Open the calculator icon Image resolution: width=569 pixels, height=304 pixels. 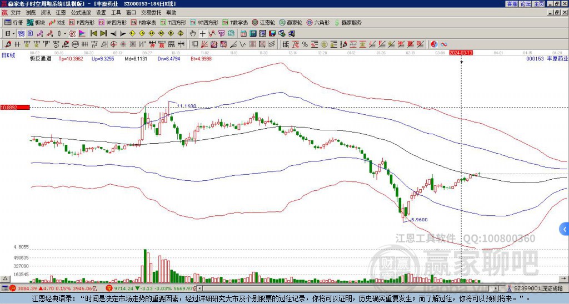click(x=253, y=34)
